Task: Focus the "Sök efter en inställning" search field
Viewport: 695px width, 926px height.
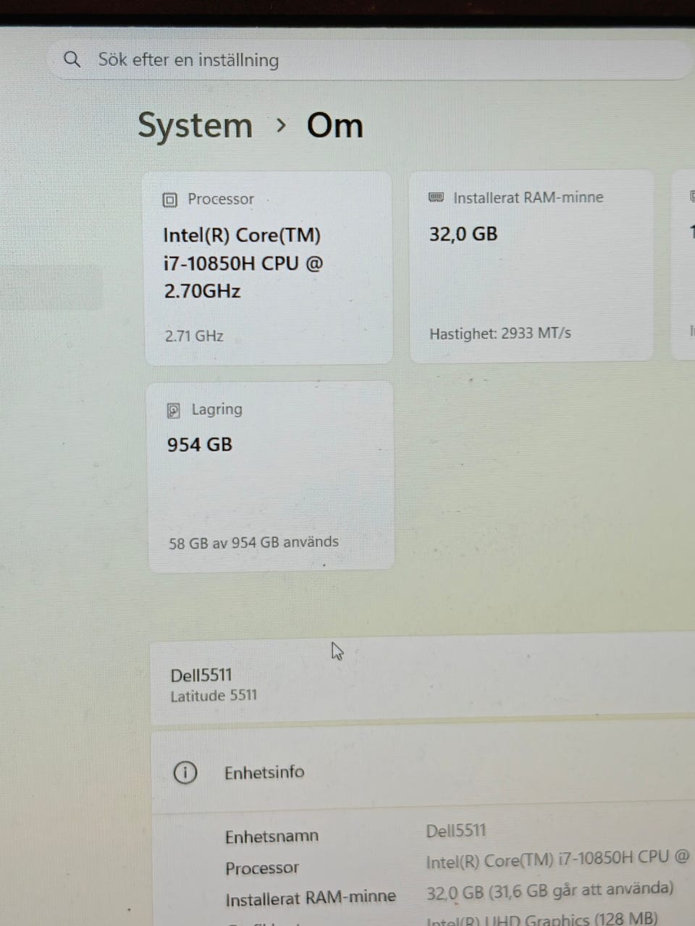Action: pyautogui.click(x=369, y=59)
